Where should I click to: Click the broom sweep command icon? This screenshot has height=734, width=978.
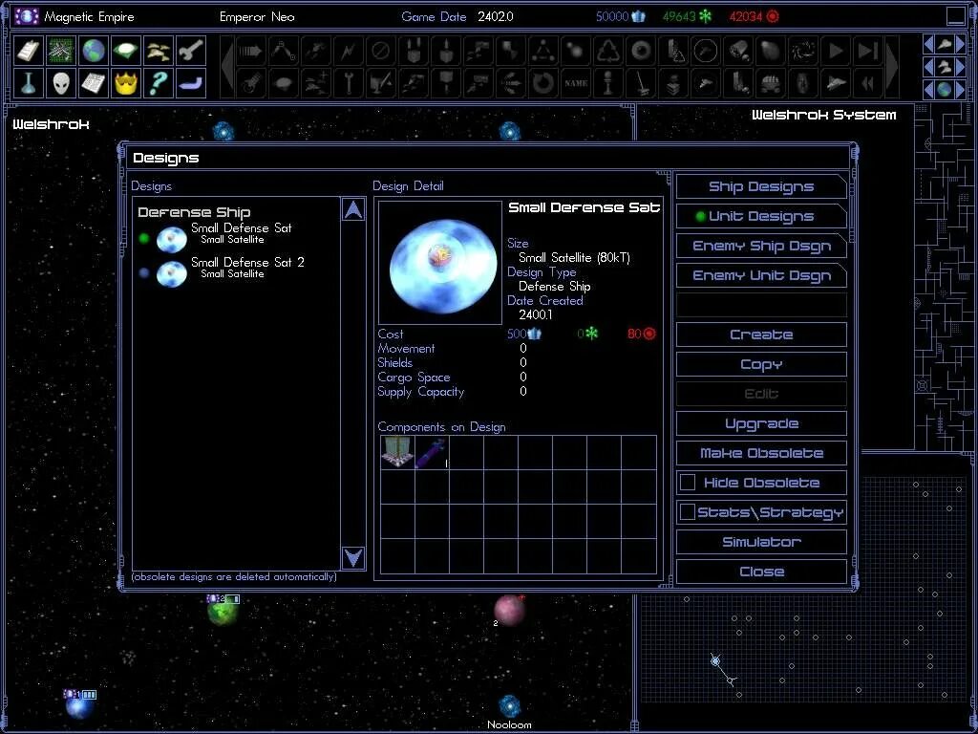(640, 83)
